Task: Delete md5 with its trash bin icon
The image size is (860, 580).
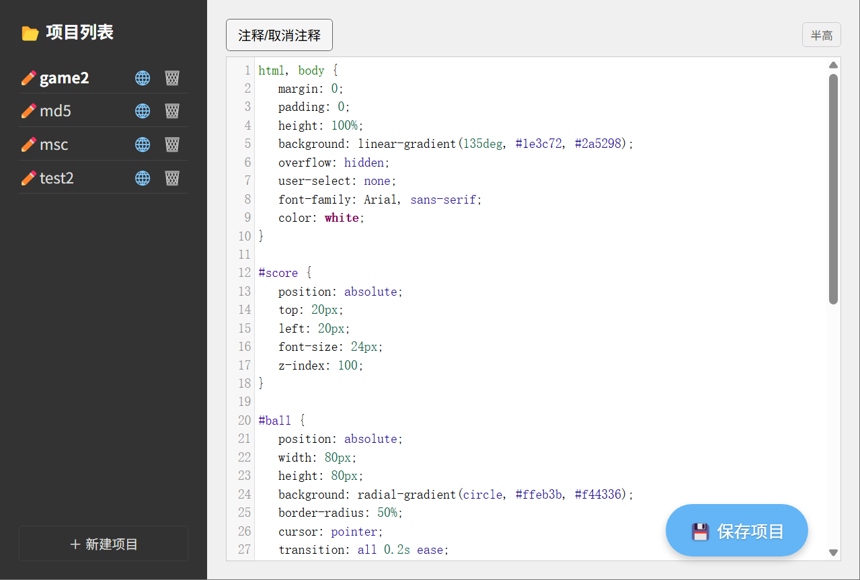Action: (x=172, y=111)
